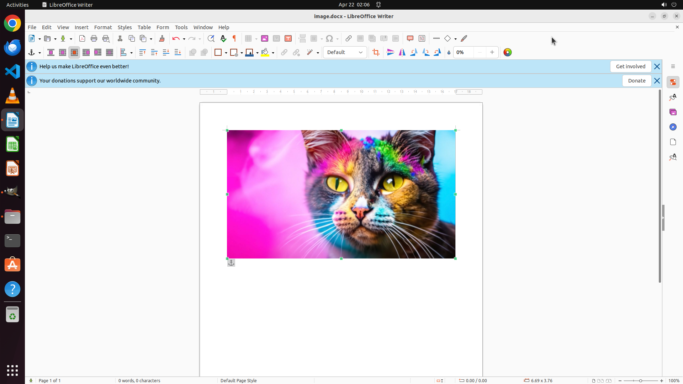Open the image filter mode dropdown showing Default
This screenshot has height=384, width=683.
click(345, 52)
